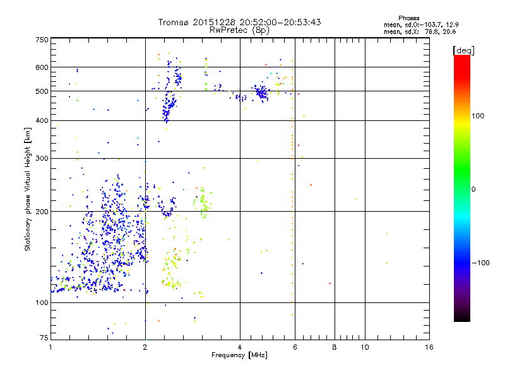
Task: Select the 'mean, sd,O:-103.7, 12.9' statistic line
Action: tap(421, 25)
